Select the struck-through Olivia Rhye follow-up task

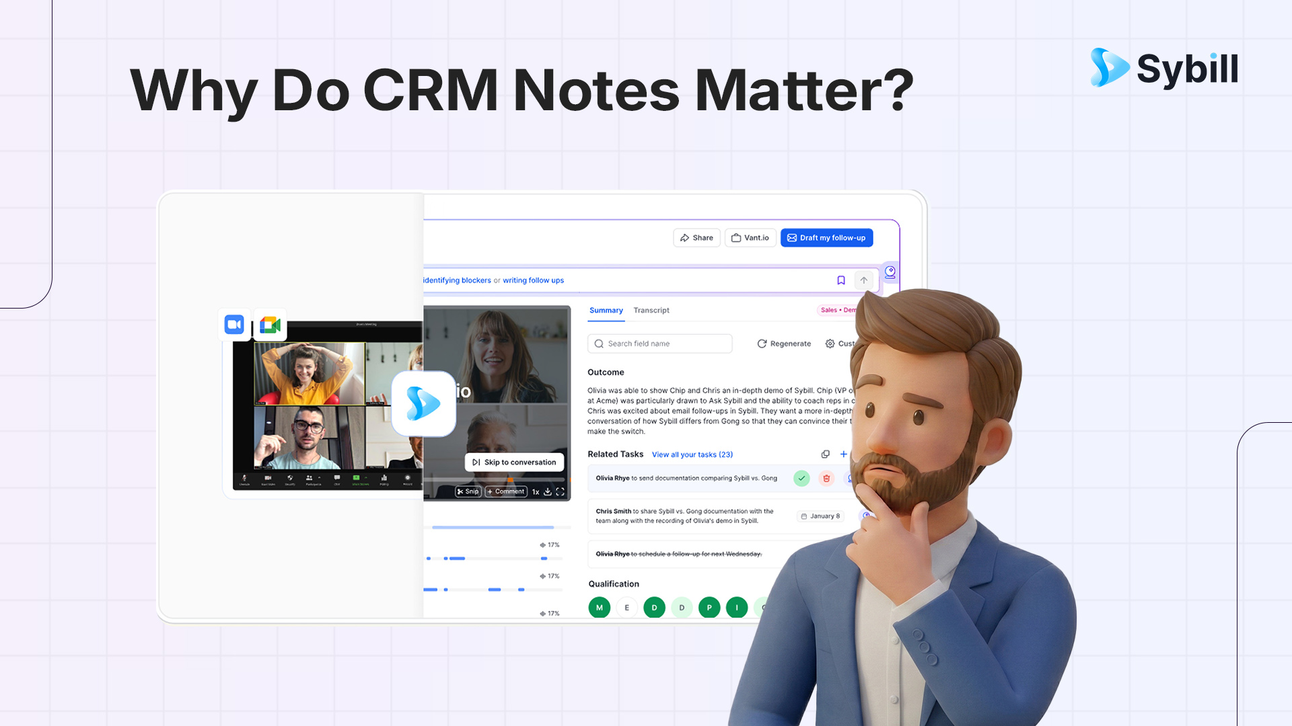pos(679,554)
